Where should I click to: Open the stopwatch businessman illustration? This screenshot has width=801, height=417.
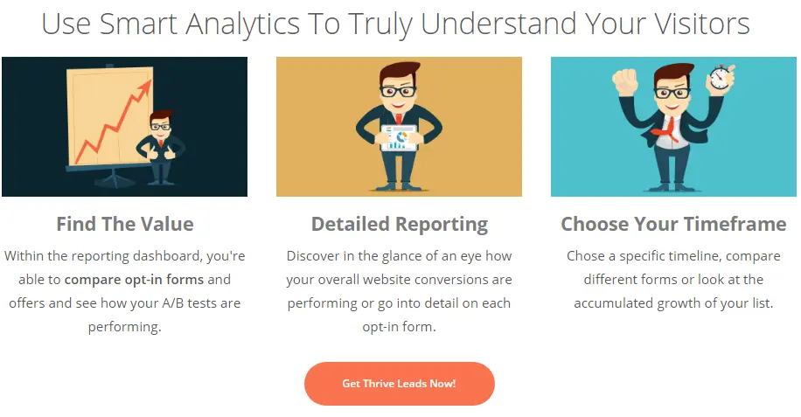pyautogui.click(x=673, y=127)
